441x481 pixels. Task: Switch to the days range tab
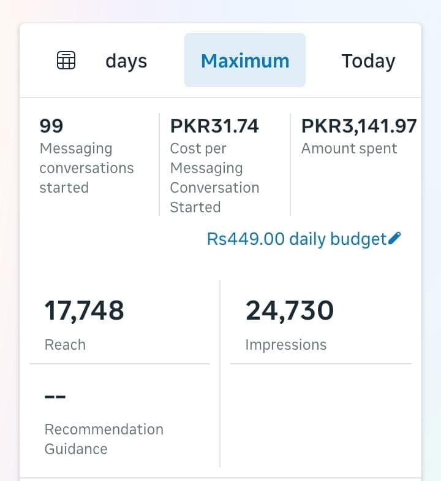[126, 61]
